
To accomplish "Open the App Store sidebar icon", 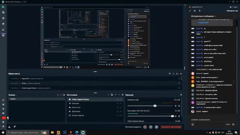I will (3, 24).
